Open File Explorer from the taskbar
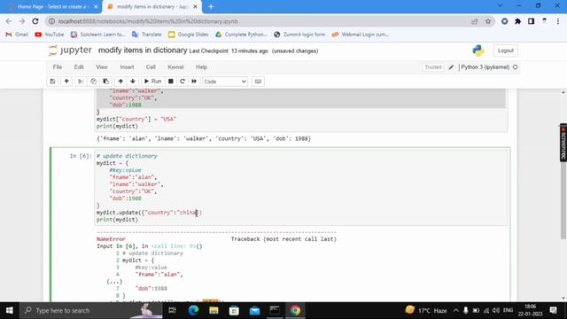 (214, 310)
